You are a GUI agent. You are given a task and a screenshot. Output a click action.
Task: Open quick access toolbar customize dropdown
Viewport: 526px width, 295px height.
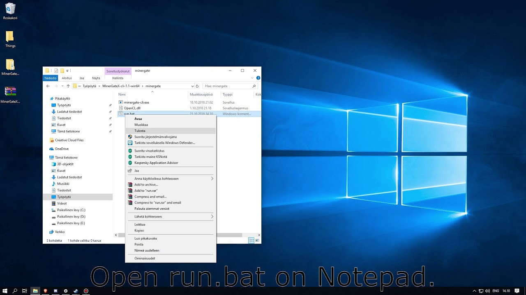[67, 70]
